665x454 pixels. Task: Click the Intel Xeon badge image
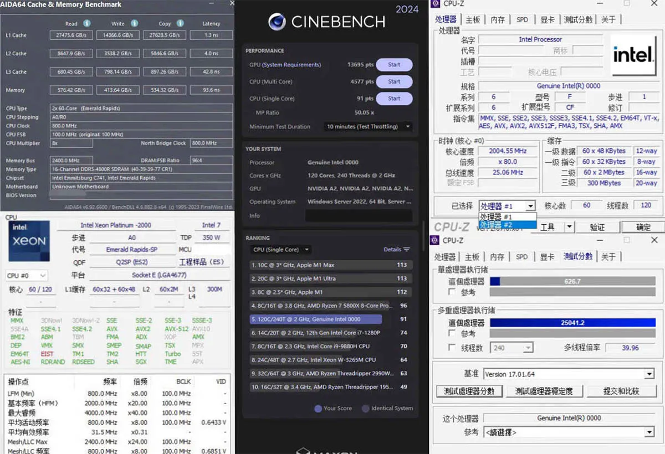29,241
